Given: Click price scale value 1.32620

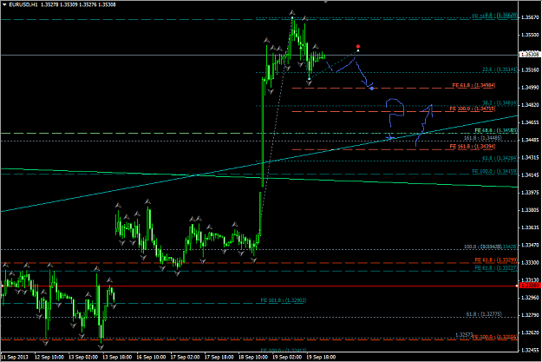Looking at the screenshot, I should (530, 332).
